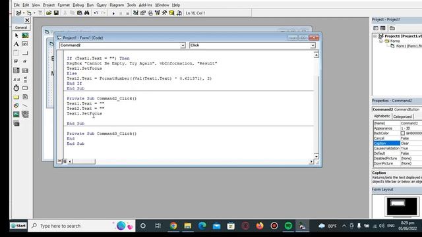Image resolution: width=422 pixels, height=237 pixels.
Task: Select the horizontal scrollbar control tool
Action: pos(16,79)
